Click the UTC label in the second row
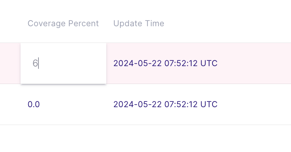291x152 pixels. 209,104
